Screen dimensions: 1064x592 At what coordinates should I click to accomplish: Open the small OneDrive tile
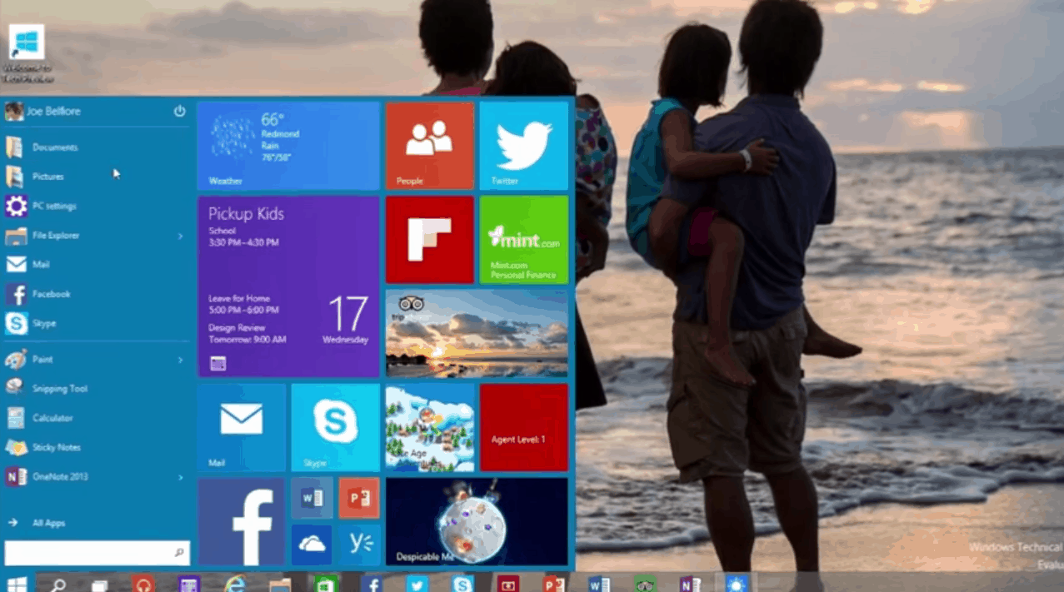tap(312, 545)
